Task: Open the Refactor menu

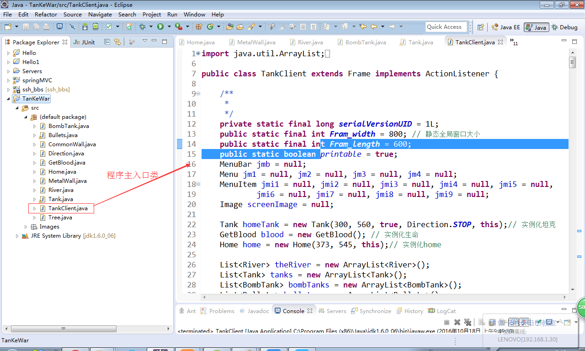Action: tap(46, 14)
